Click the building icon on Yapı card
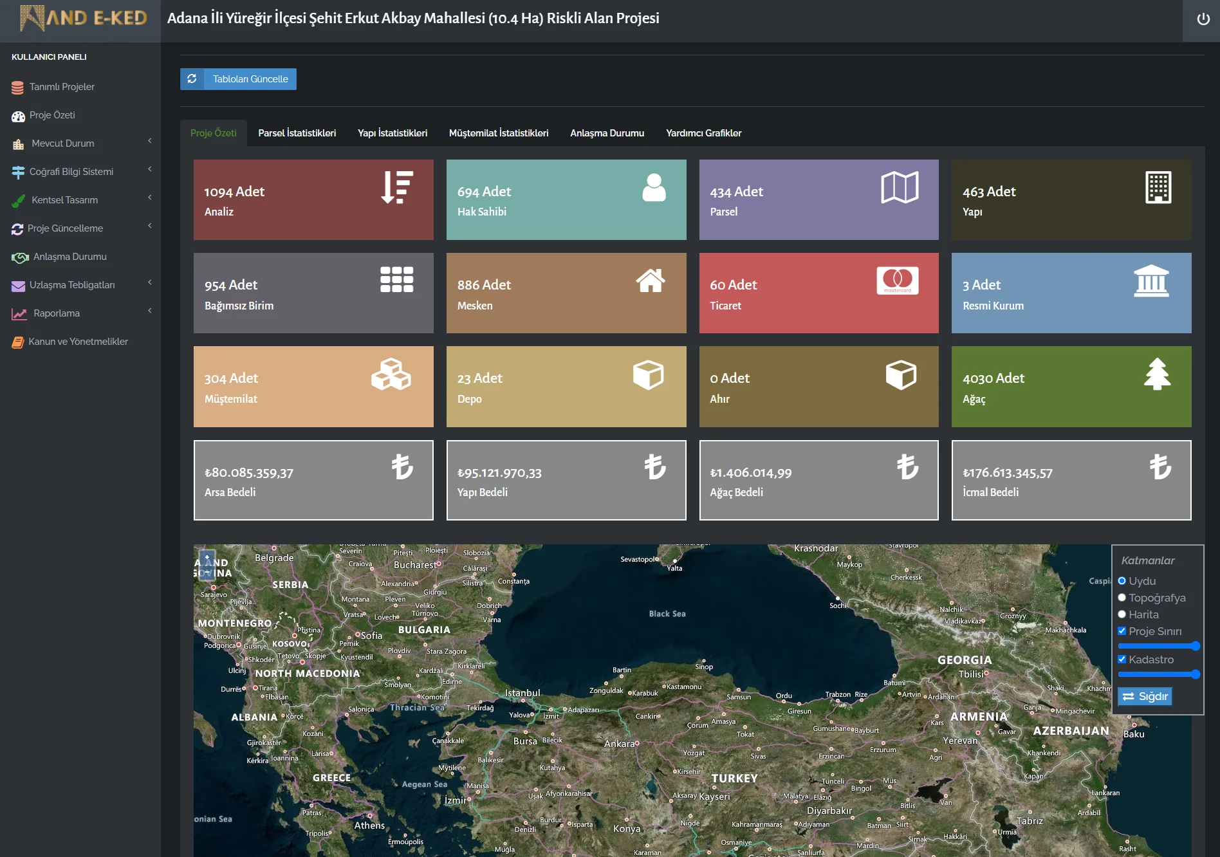 click(1158, 187)
